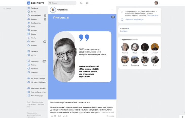Like the post with heart icon
The image size is (185, 118).
pyautogui.click(x=52, y=116)
